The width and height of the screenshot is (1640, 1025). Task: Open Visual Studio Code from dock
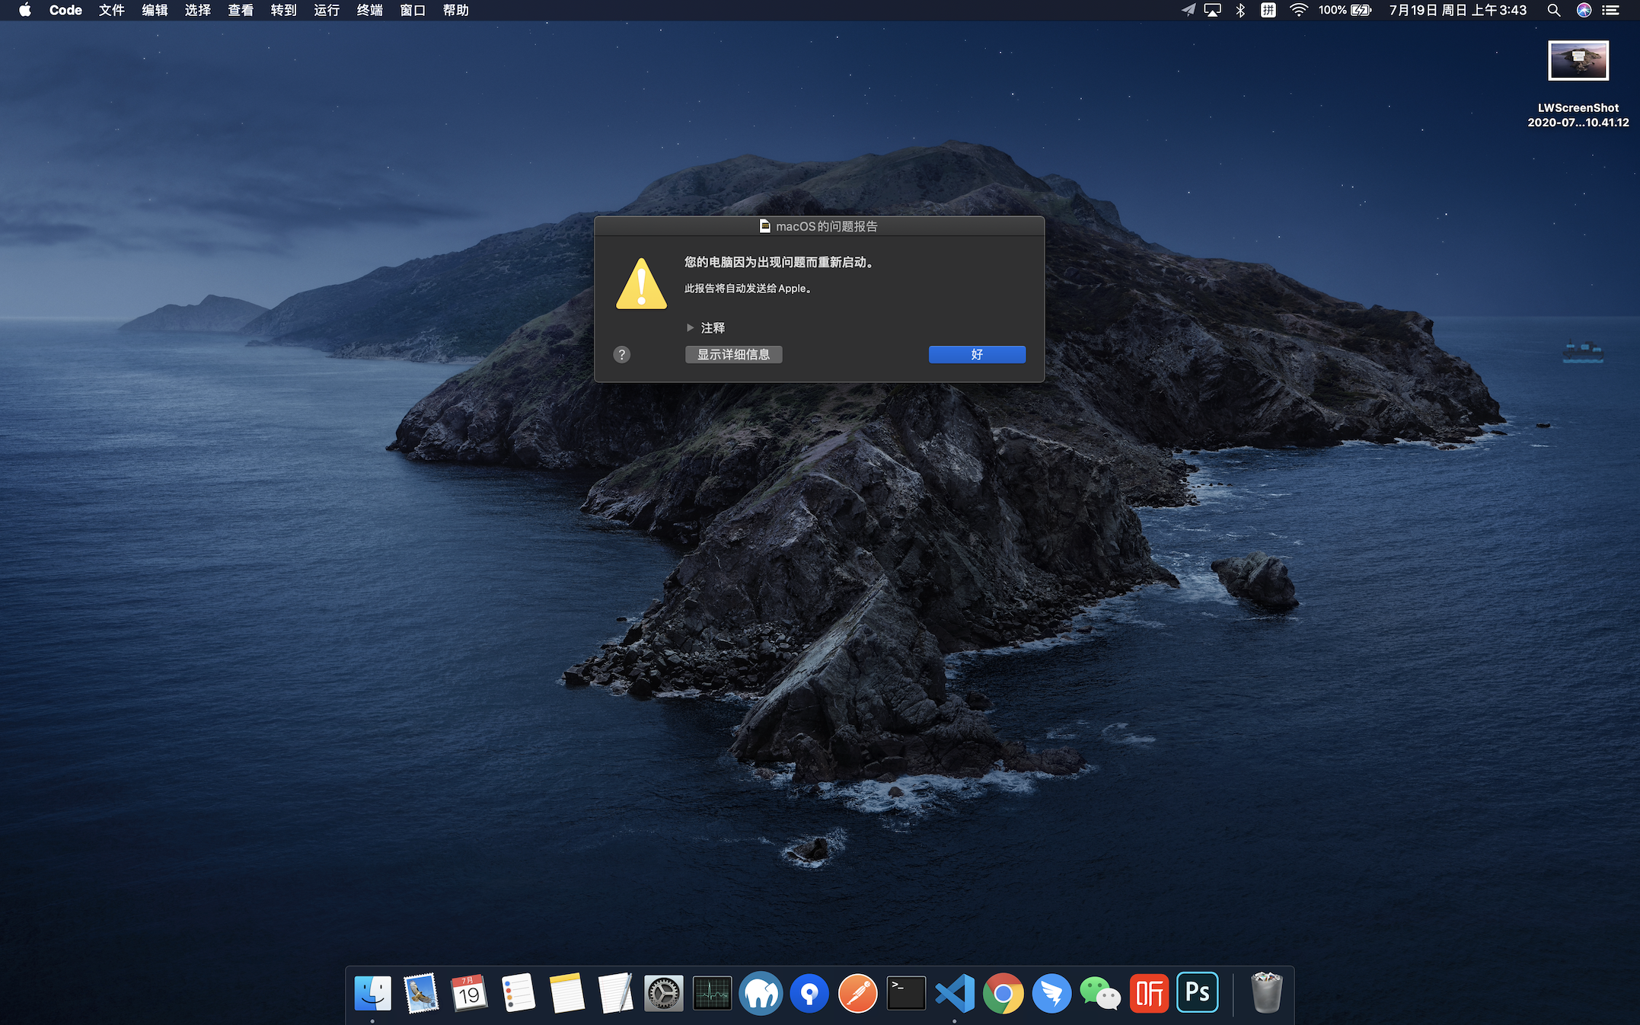tap(955, 993)
